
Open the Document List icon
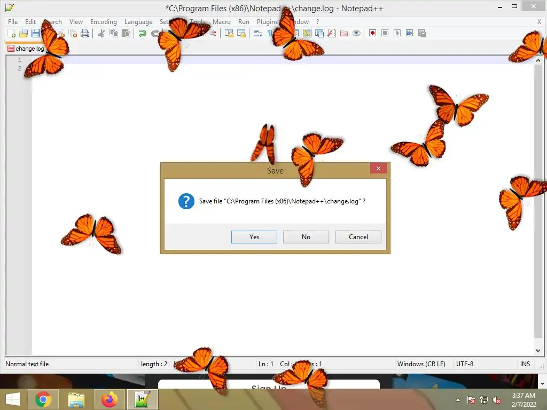pos(319,33)
